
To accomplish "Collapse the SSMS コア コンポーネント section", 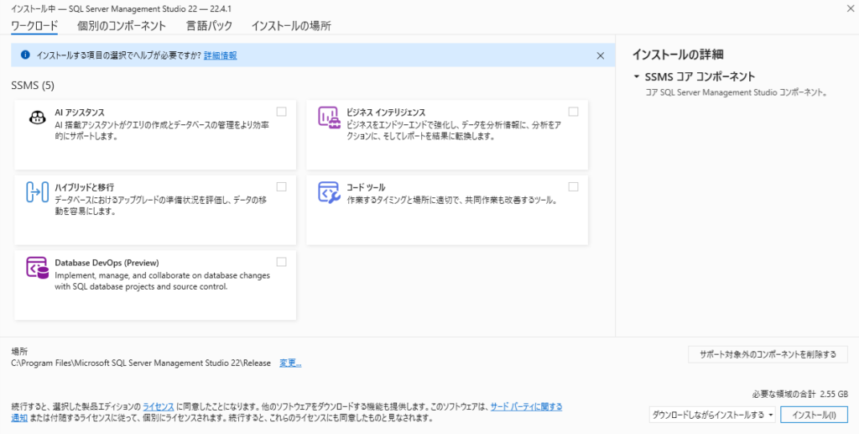I will pyautogui.click(x=637, y=77).
